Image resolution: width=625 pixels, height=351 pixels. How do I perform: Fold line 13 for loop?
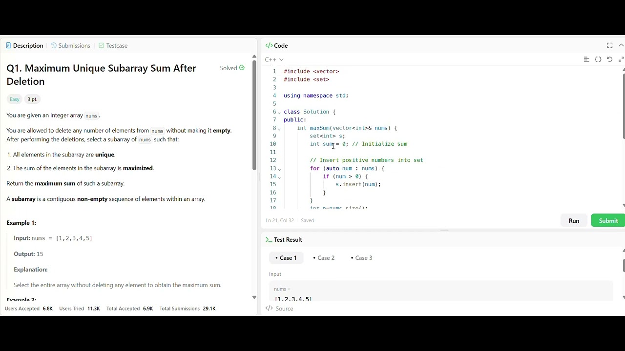(x=280, y=169)
